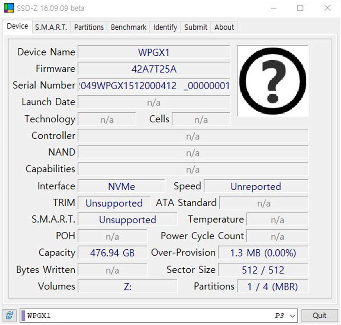Click the Serial Number field
The image size is (341, 325).
point(154,86)
